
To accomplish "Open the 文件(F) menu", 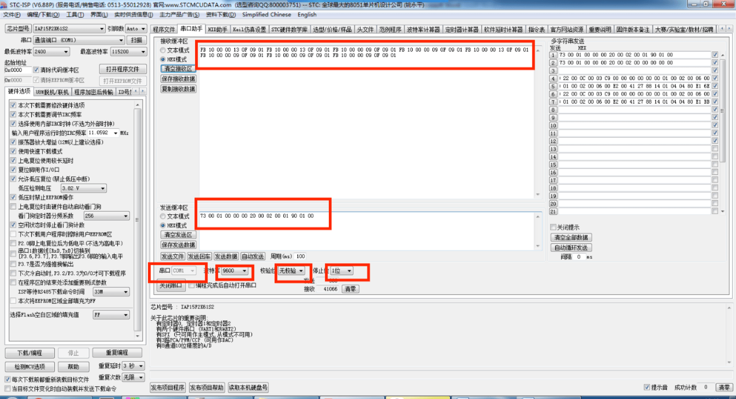I will click(x=12, y=15).
